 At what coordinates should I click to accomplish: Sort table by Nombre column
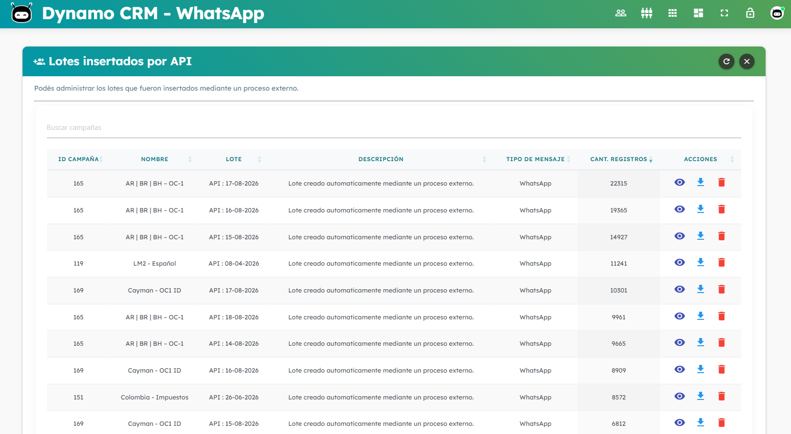coord(154,159)
